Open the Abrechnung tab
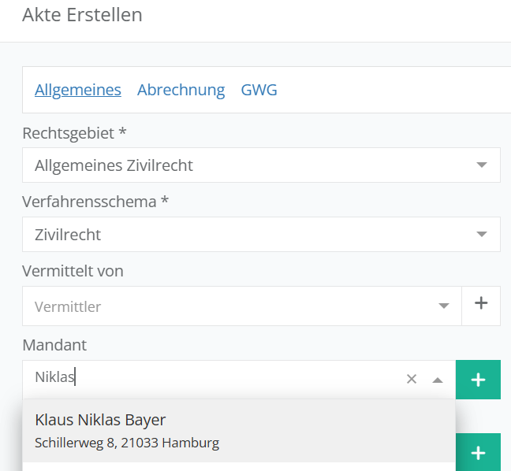This screenshot has height=471, width=511. (x=181, y=90)
